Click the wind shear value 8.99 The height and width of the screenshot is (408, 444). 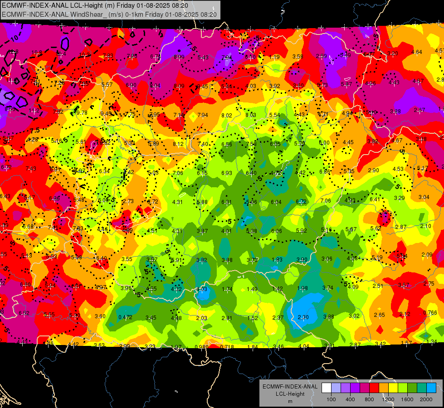(179, 57)
